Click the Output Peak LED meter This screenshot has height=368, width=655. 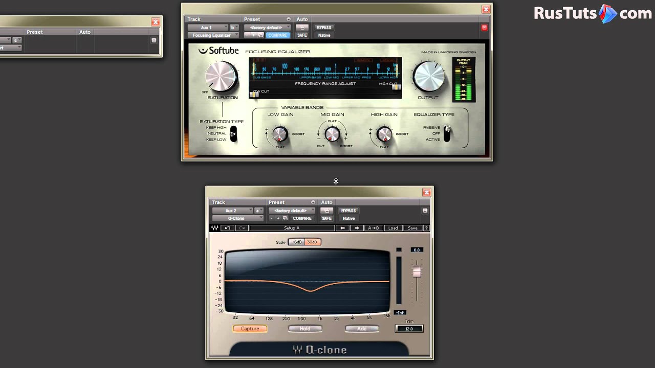point(464,80)
